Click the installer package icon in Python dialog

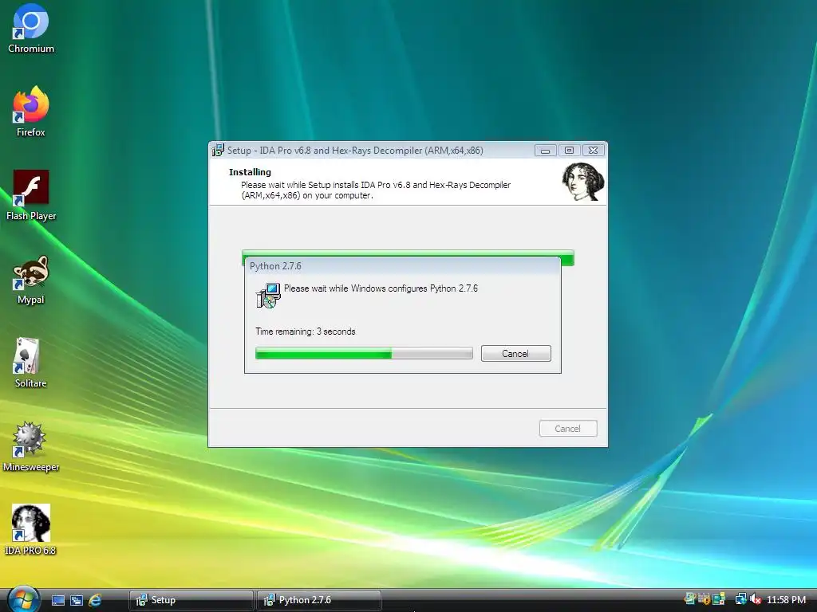point(268,296)
